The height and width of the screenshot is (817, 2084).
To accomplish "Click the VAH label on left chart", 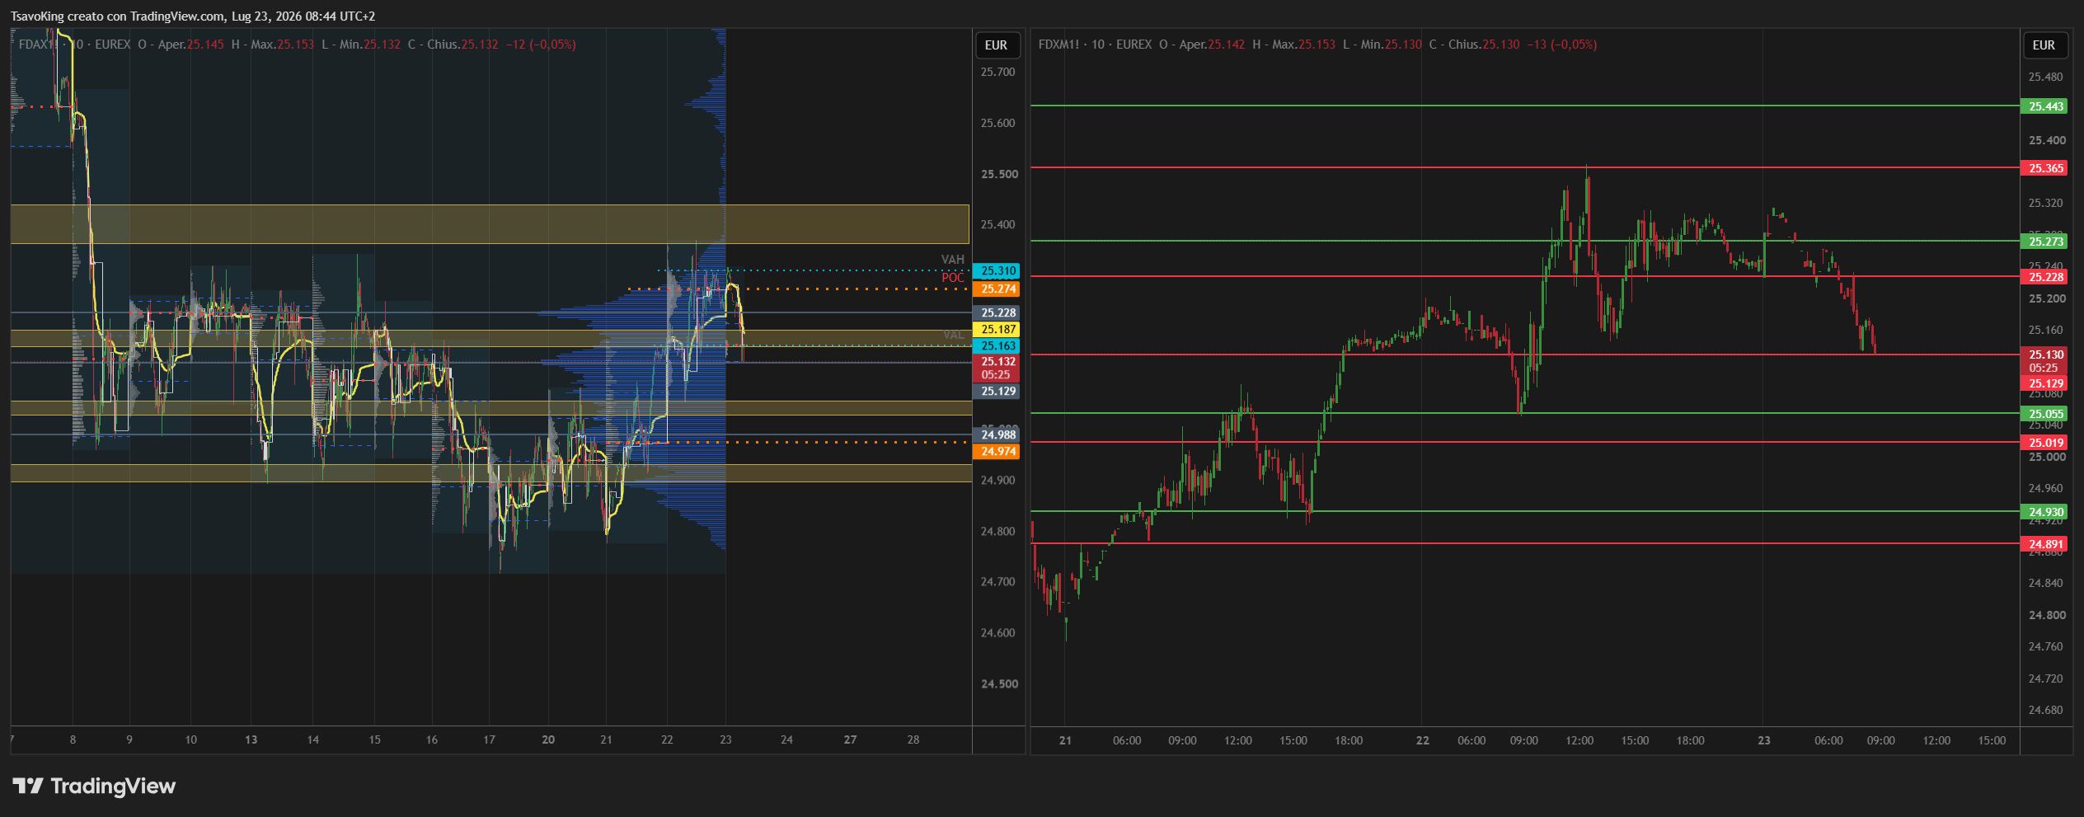I will coord(952,260).
